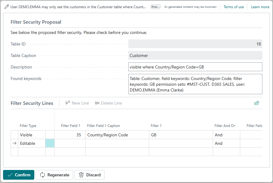Screen dimensions: 273x183
Task: Click the Confirm button
Action: tap(19, 175)
